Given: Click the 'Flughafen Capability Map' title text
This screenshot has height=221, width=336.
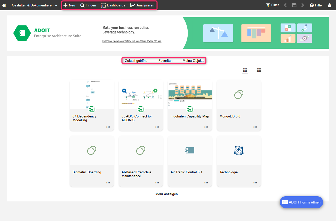Looking at the screenshot, I should tap(190, 116).
